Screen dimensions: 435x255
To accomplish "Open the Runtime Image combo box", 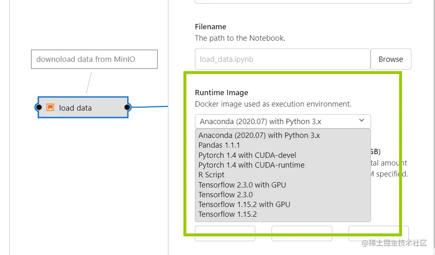I will [x=277, y=121].
